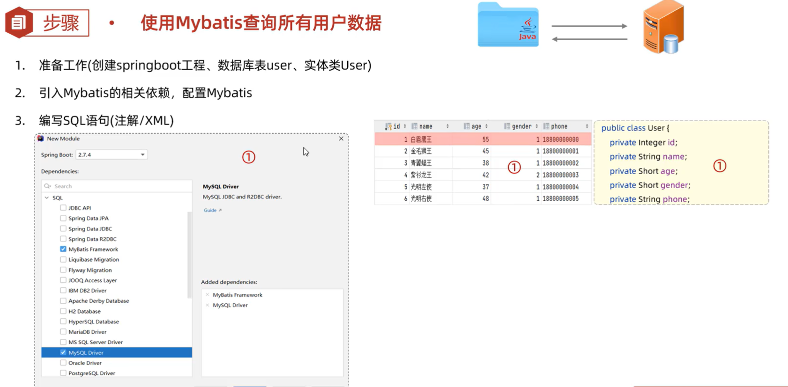Check Spring Data R2DBC checkbox
The height and width of the screenshot is (387, 788).
coord(63,239)
